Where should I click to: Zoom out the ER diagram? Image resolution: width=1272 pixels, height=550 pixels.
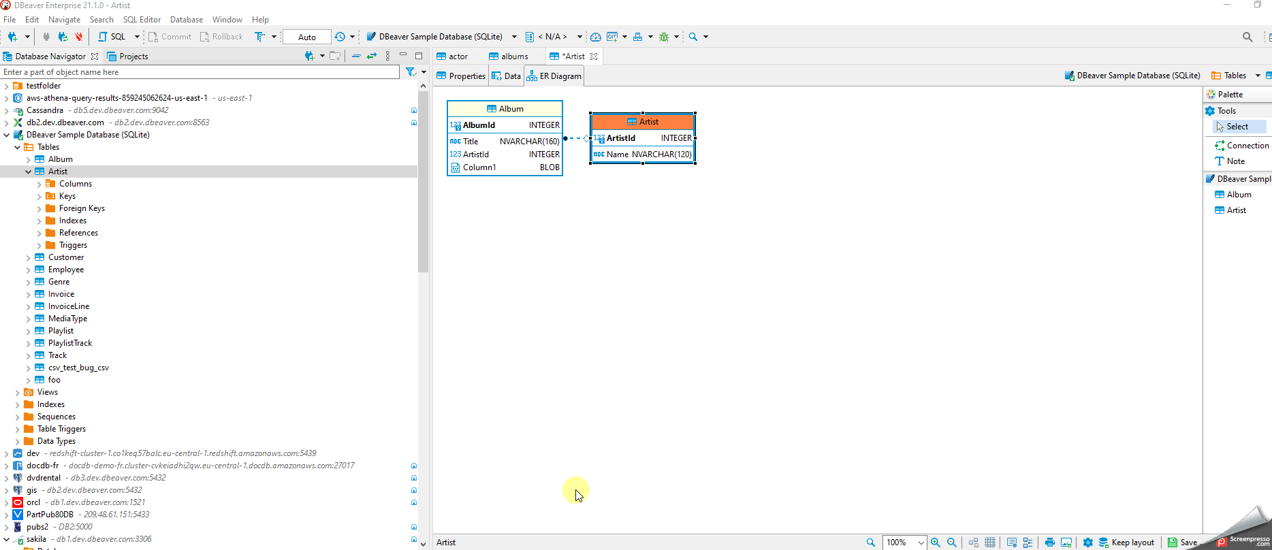tap(952, 543)
